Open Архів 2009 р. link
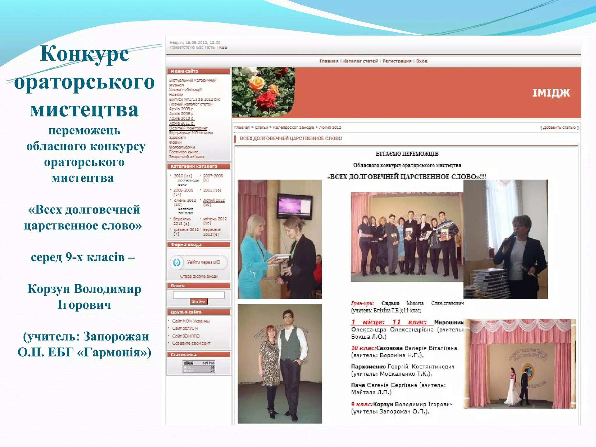Screen dimensions: 596x447 click(x=182, y=113)
